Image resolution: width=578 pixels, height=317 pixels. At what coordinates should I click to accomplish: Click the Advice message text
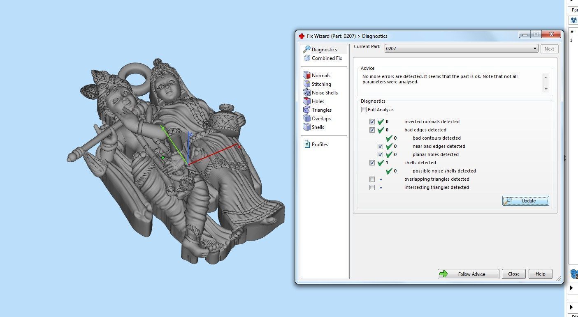(440, 79)
